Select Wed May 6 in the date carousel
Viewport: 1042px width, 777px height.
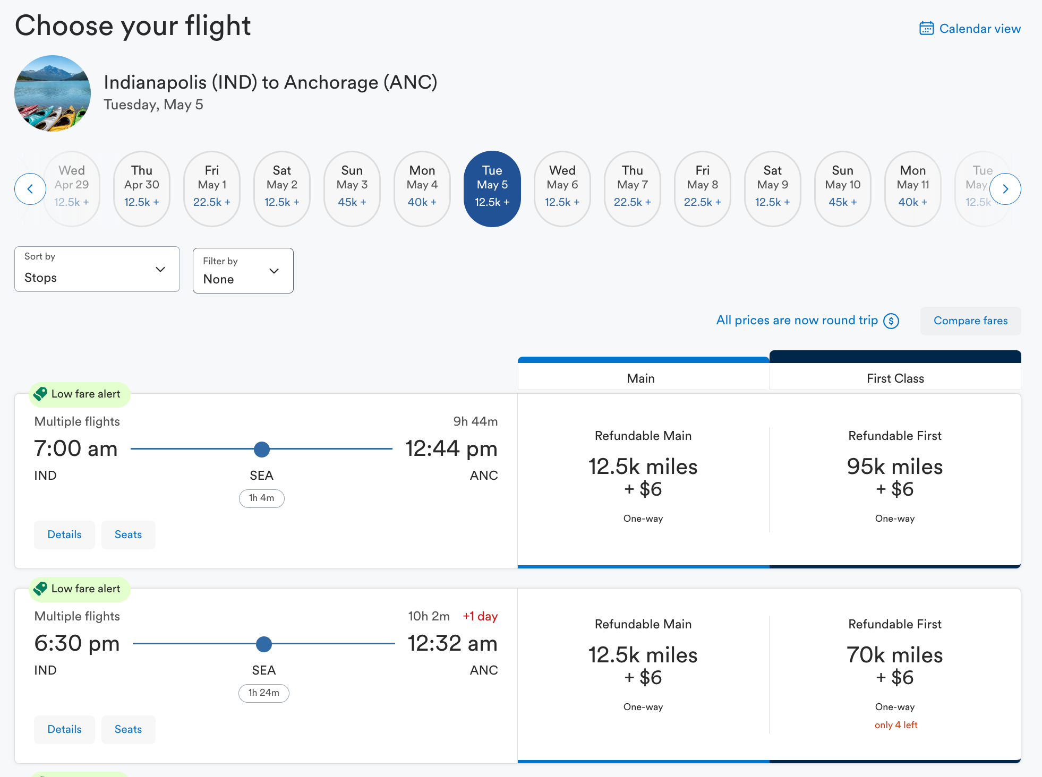click(x=562, y=188)
